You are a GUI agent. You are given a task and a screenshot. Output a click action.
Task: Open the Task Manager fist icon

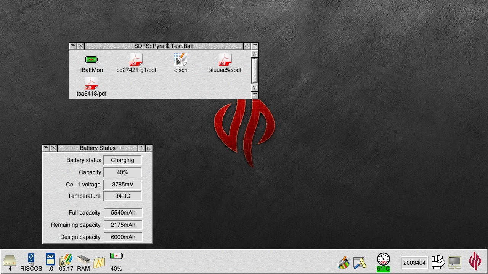click(x=438, y=262)
